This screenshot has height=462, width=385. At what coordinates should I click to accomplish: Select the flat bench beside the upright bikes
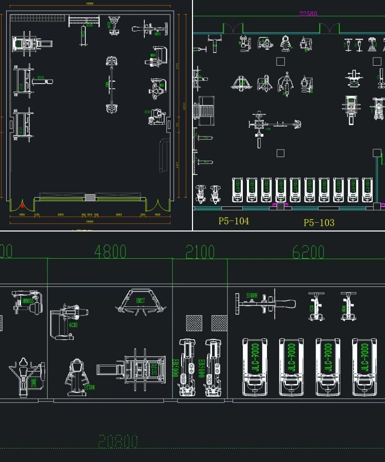[x=265, y=303]
